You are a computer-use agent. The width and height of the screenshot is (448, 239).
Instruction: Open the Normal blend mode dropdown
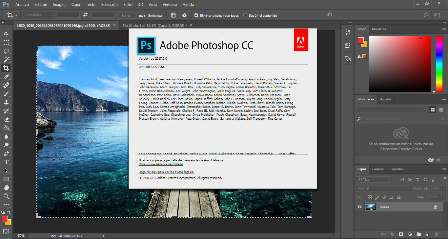pyautogui.click(x=383, y=189)
